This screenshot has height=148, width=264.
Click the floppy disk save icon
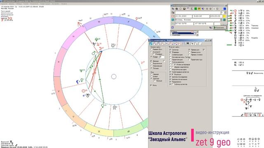tap(184, 9)
